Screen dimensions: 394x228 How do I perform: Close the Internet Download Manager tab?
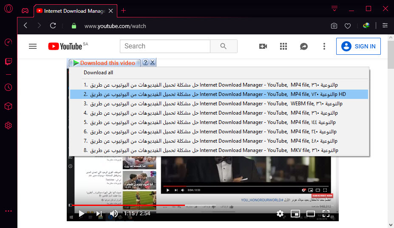(111, 11)
